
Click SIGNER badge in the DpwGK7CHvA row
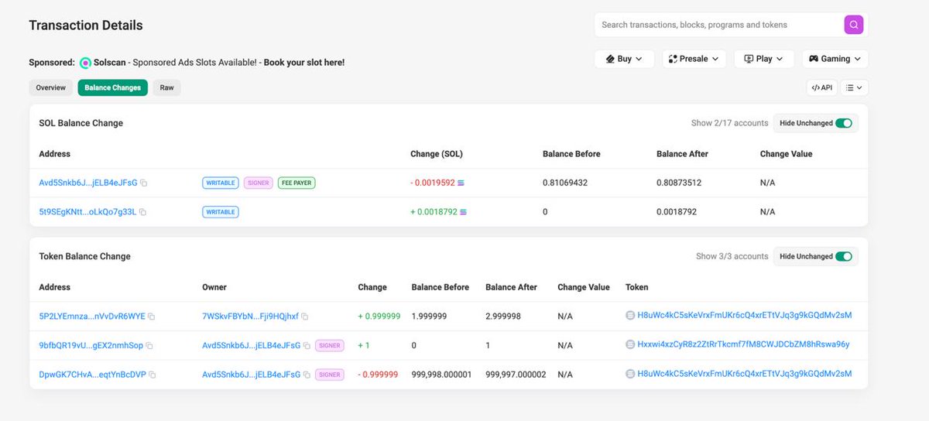coord(329,375)
